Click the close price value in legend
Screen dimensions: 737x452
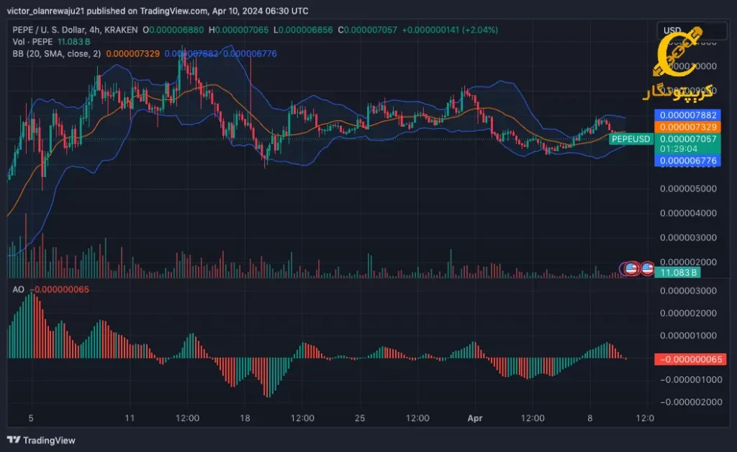click(371, 30)
